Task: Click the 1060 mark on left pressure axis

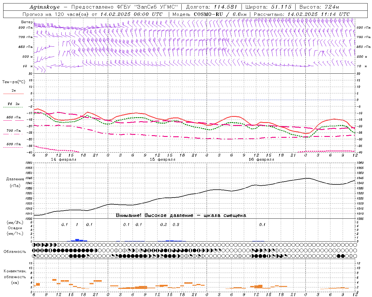Action: 28,163
